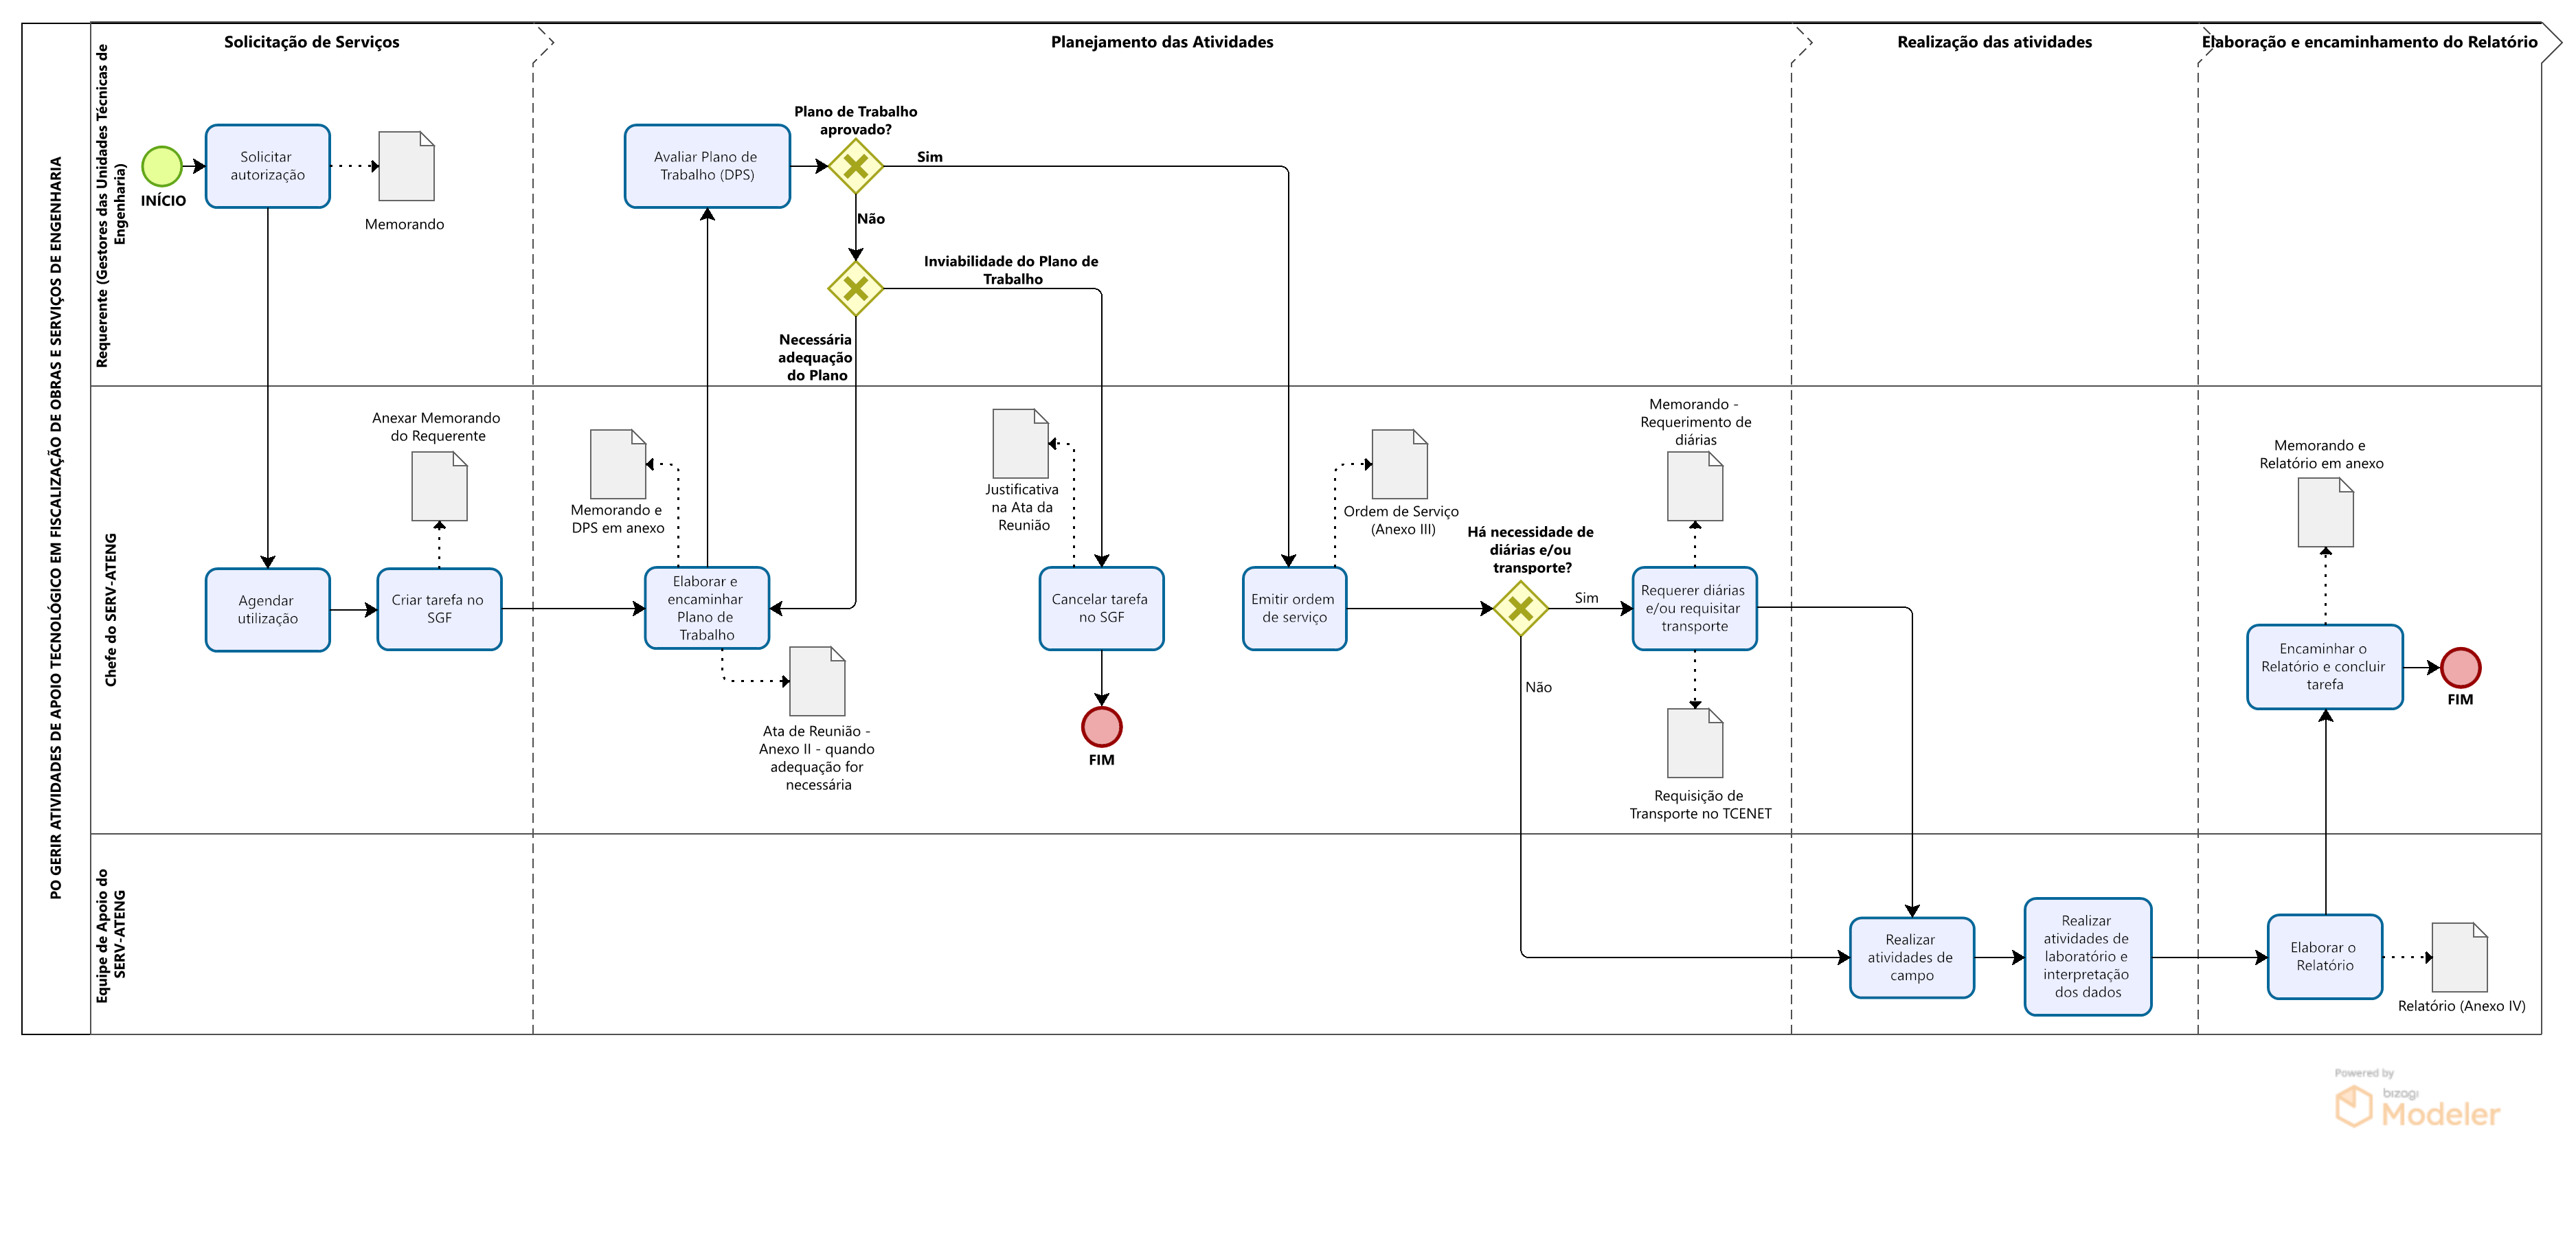This screenshot has width=2576, height=1235.
Task: Click the Planejamento das Atividades phase header
Action: pos(1161,42)
